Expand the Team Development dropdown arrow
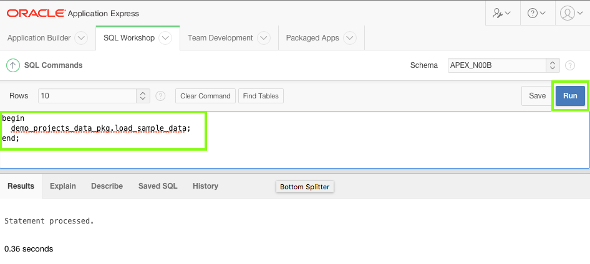 (x=264, y=38)
